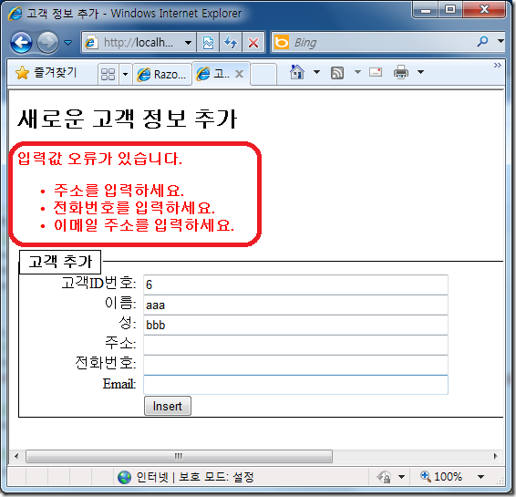516x497 pixels.
Task: Click the horizontal scrollbar thumb
Action: pyautogui.click(x=179, y=456)
